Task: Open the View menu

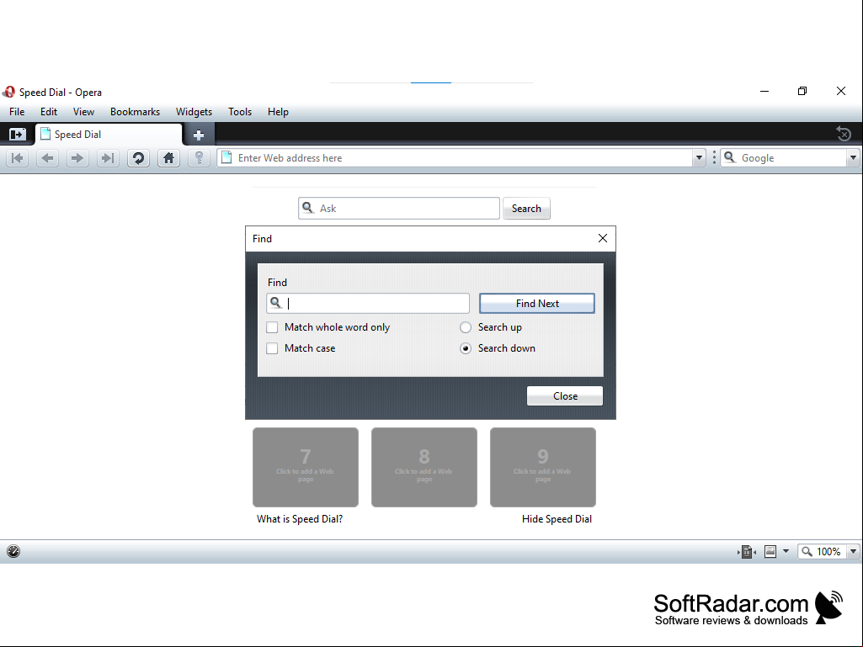Action: click(83, 112)
